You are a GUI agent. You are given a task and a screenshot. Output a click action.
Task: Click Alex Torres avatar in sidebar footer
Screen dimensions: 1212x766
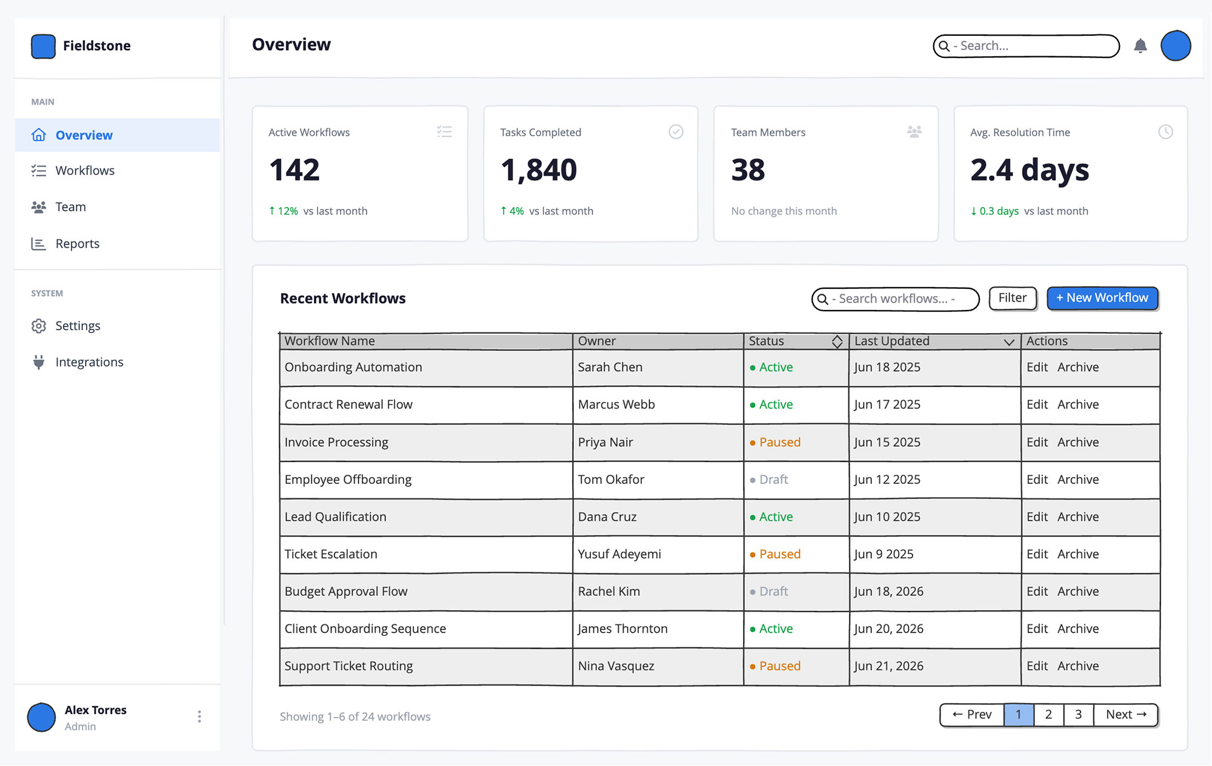(x=42, y=717)
